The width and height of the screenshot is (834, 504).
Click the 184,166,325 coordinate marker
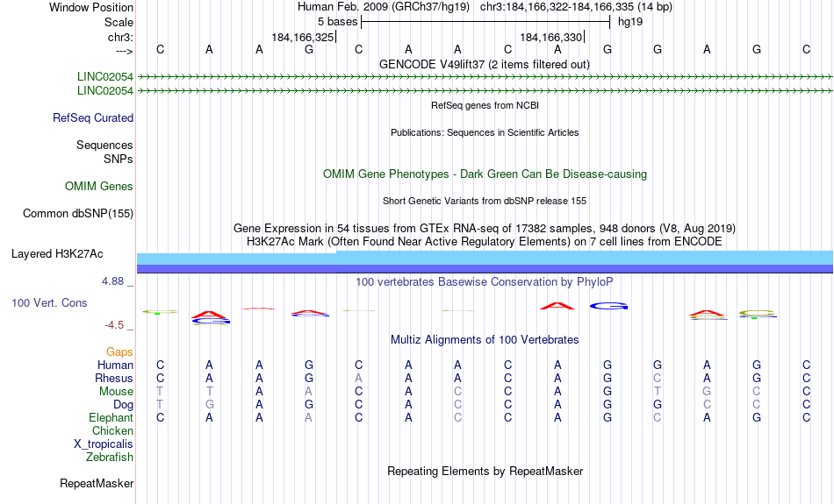click(x=303, y=37)
